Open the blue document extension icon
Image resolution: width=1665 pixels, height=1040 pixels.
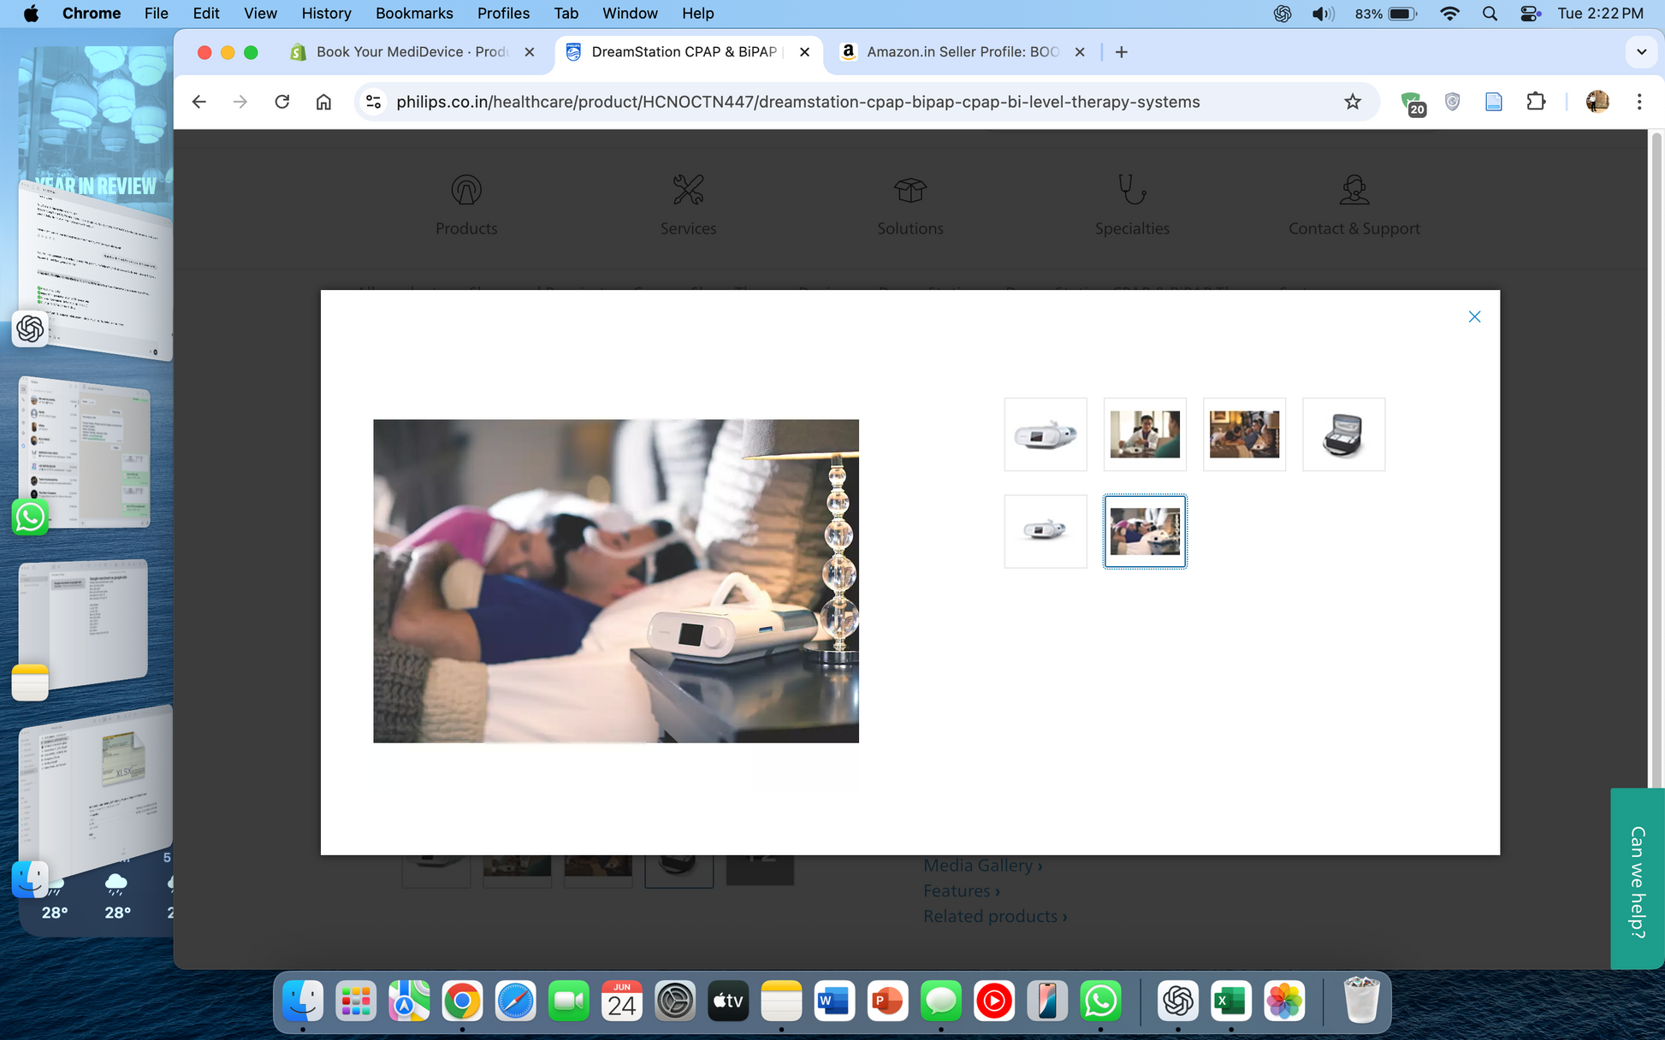click(x=1493, y=102)
